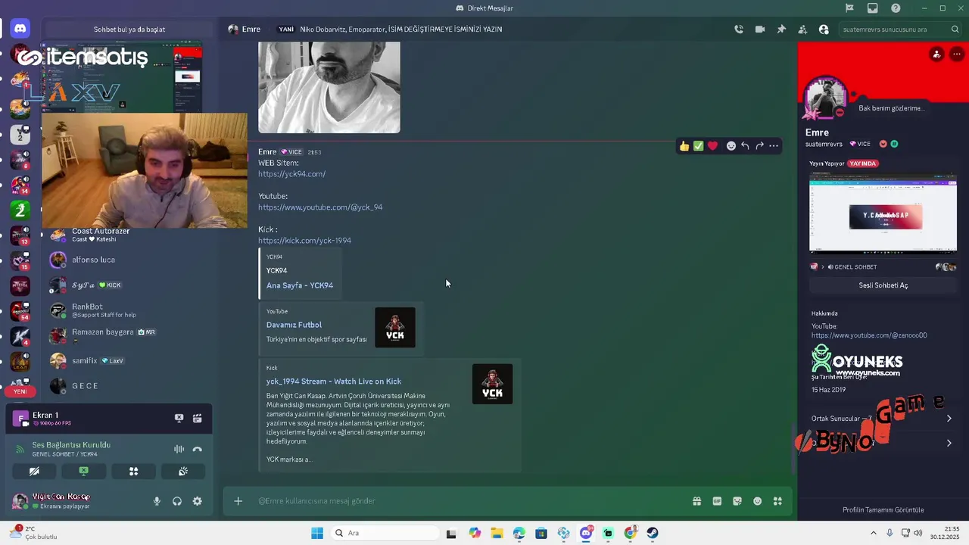
Task: Add friends to DM icon
Action: coord(802,30)
